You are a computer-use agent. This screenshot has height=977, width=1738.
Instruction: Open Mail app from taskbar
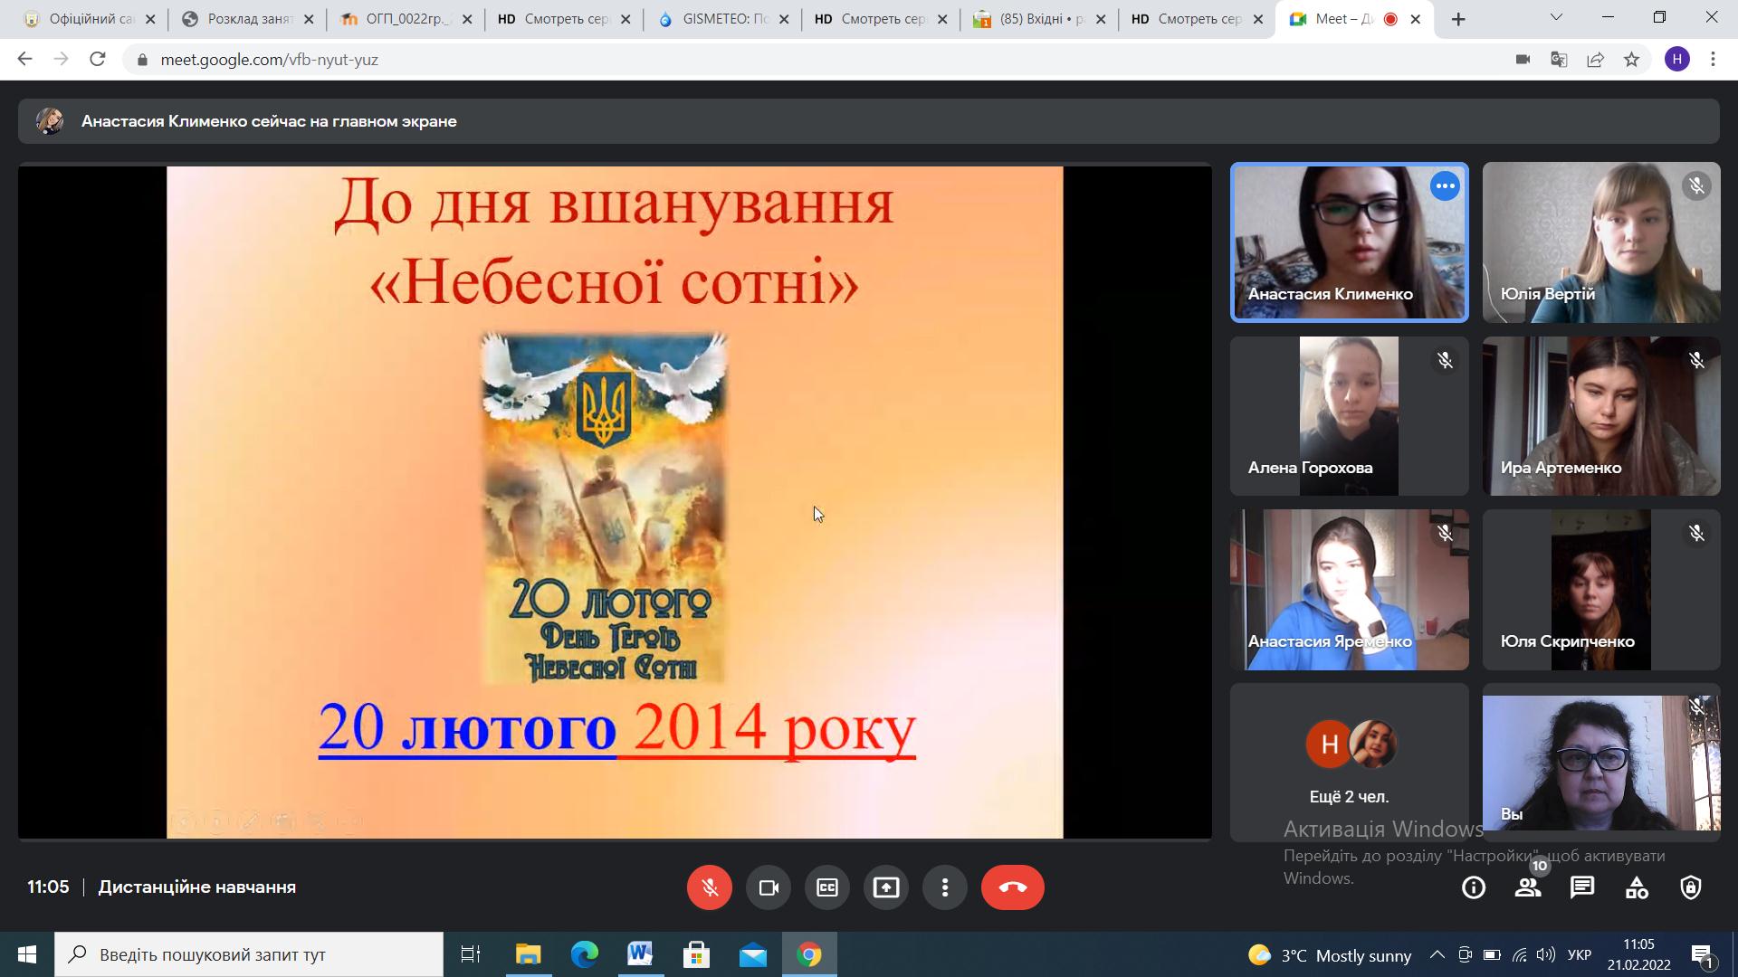pyautogui.click(x=752, y=954)
